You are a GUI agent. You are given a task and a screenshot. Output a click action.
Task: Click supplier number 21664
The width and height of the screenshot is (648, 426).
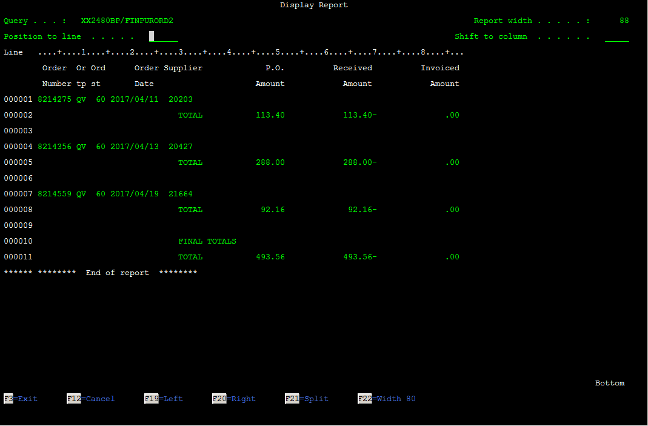click(181, 194)
